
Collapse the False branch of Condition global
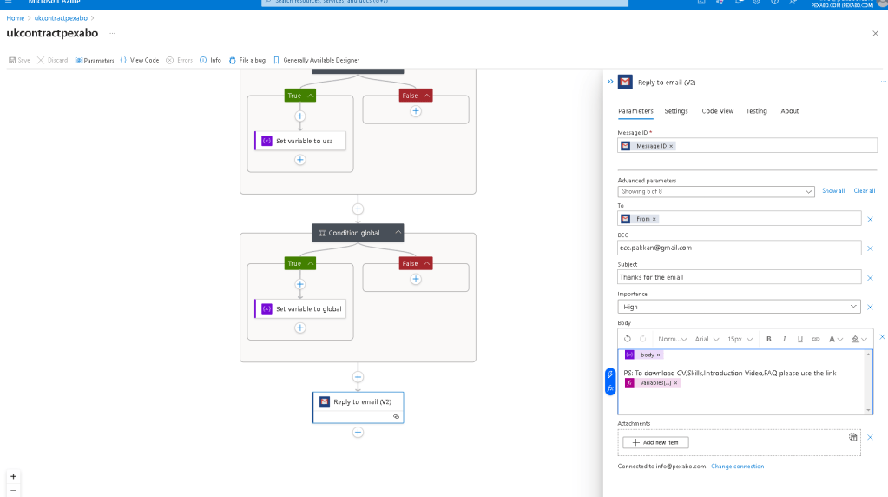pos(427,263)
